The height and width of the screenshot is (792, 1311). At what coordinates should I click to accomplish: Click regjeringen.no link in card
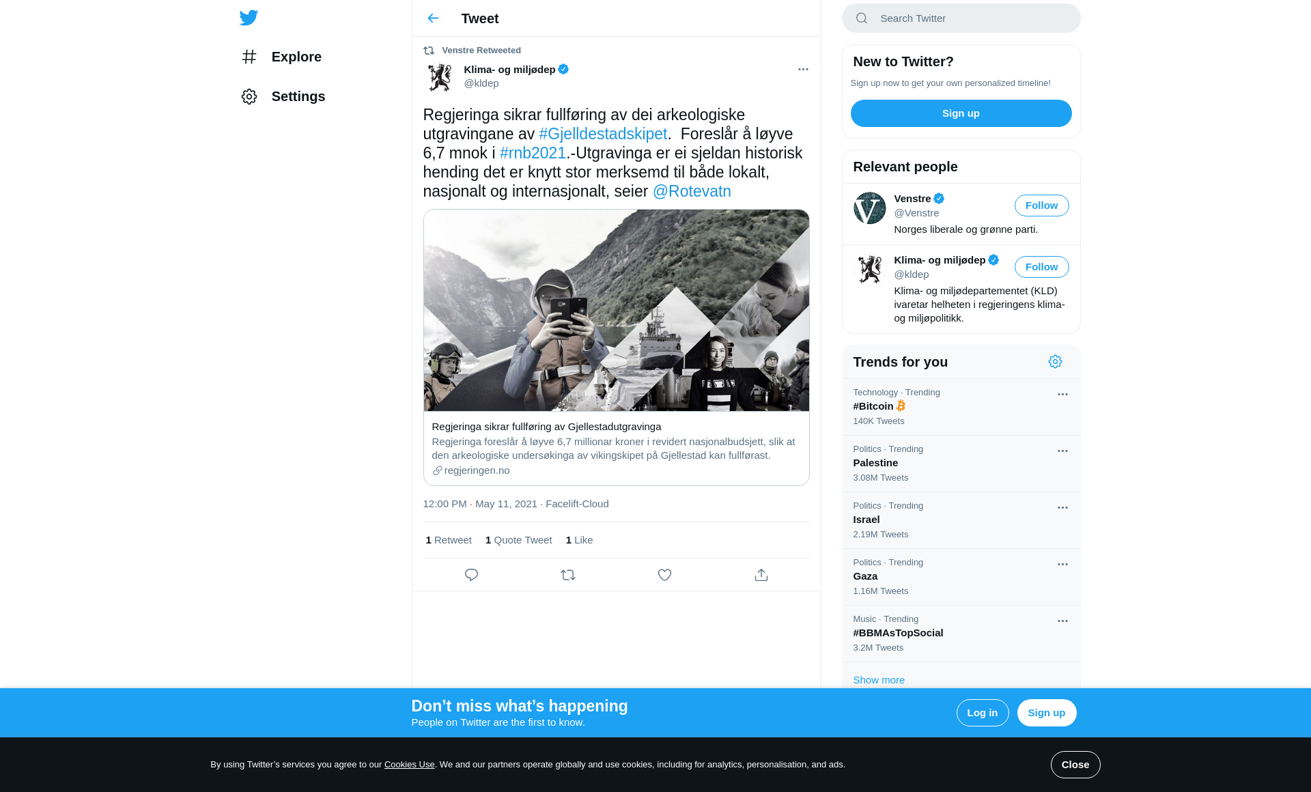coord(477,470)
